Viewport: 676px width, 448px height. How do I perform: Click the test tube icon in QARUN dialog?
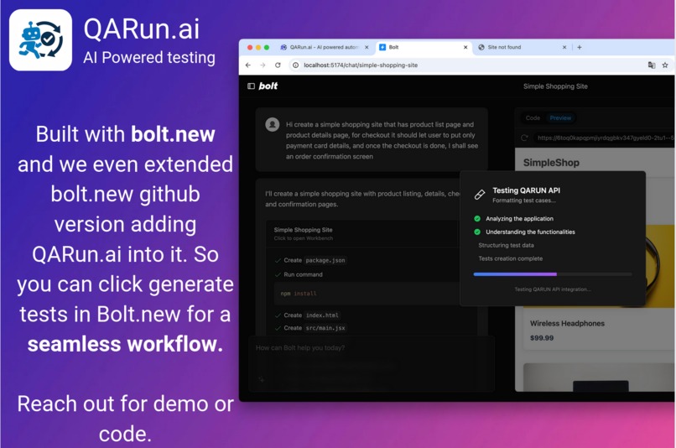point(480,195)
